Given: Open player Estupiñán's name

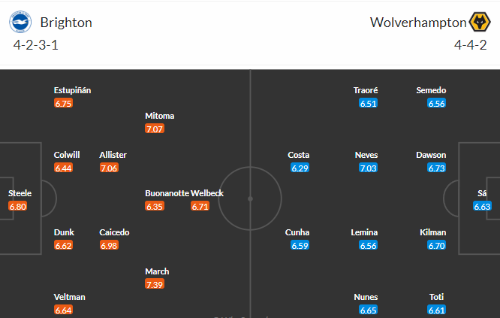Looking at the screenshot, I should [x=72, y=91].
